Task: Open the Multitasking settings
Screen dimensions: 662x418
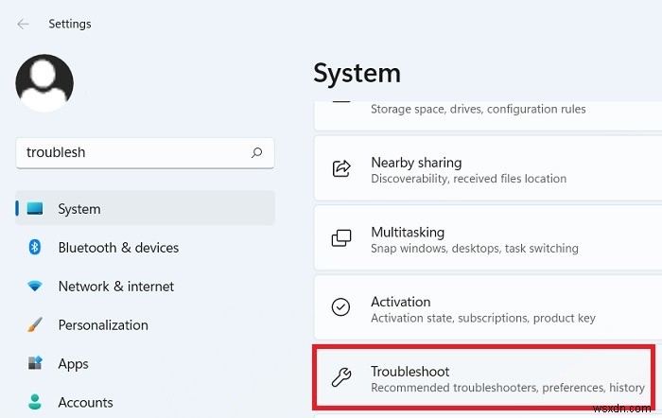Action: (x=482, y=239)
